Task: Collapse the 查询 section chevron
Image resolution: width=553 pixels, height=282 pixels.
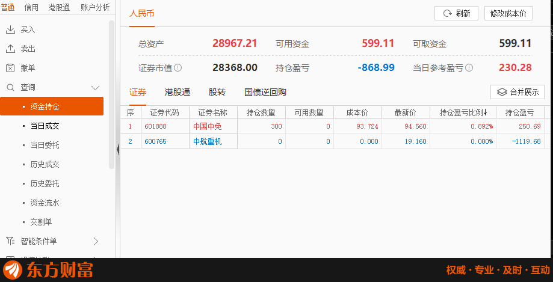Action: [95, 88]
